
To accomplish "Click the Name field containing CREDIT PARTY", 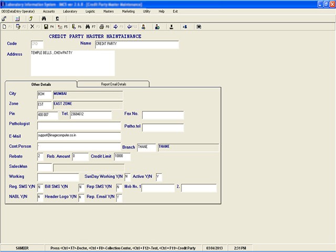I will 136,45.
